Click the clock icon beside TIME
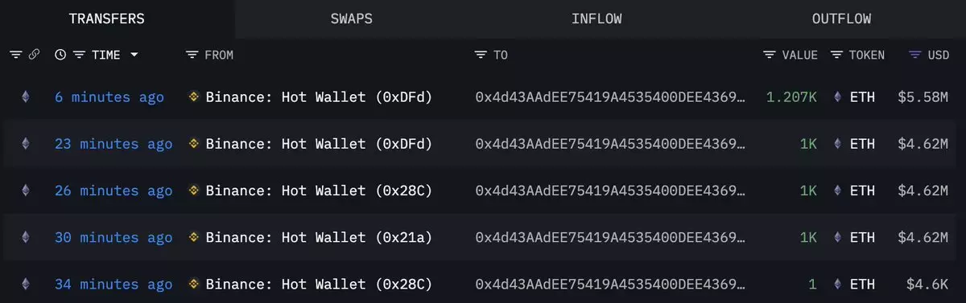966x303 pixels. point(60,55)
